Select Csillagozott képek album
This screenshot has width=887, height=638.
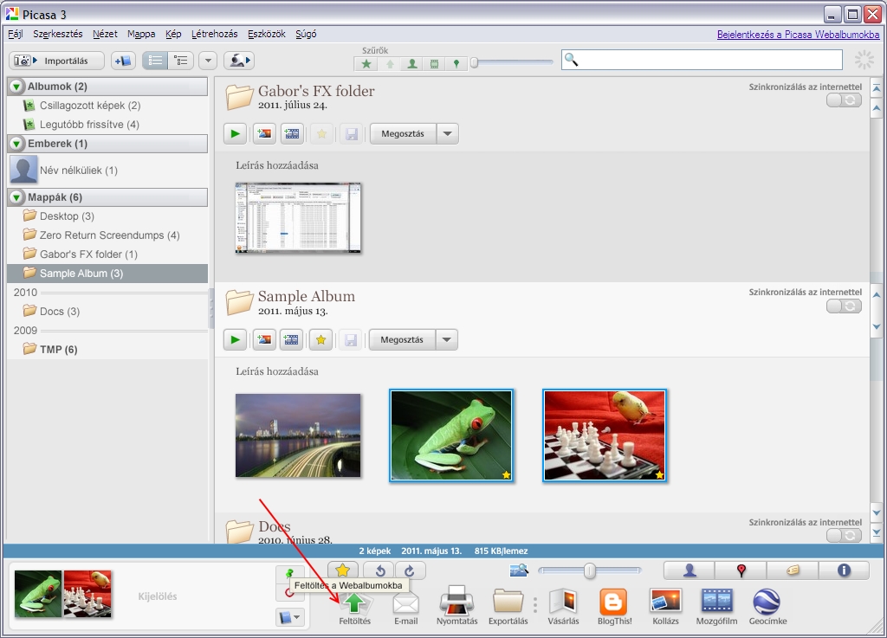(x=107, y=106)
